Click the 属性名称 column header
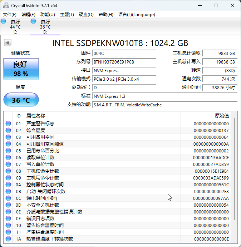The height and width of the screenshot is (247, 241). click(103, 116)
